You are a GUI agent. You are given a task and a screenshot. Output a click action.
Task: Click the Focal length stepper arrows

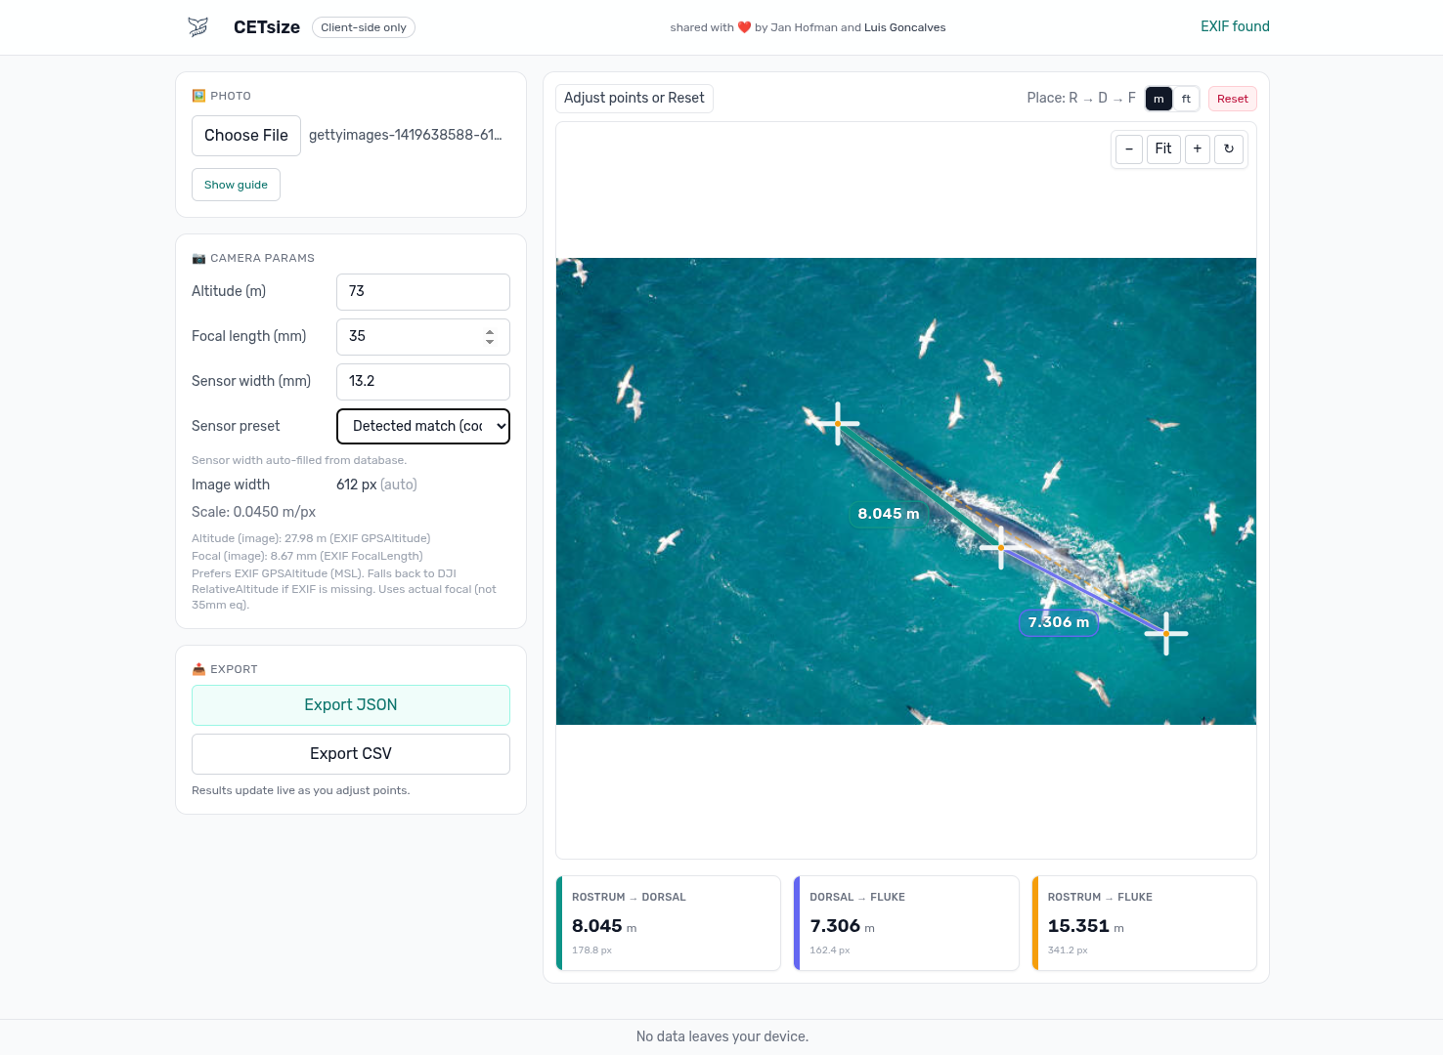click(x=490, y=337)
